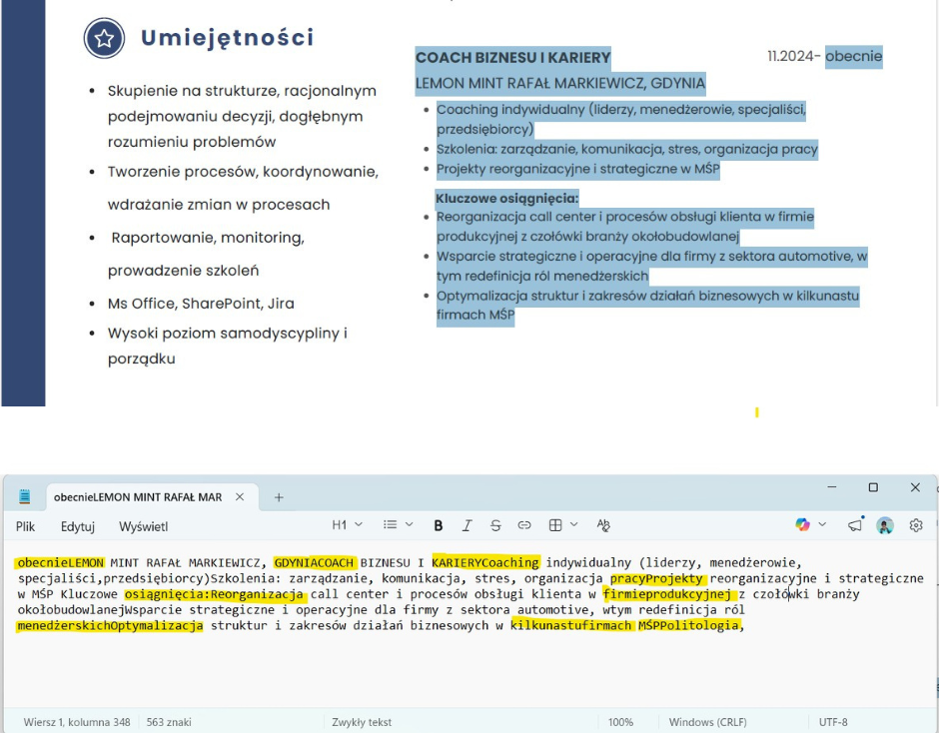Clear formatting with the Ab icon

603,525
